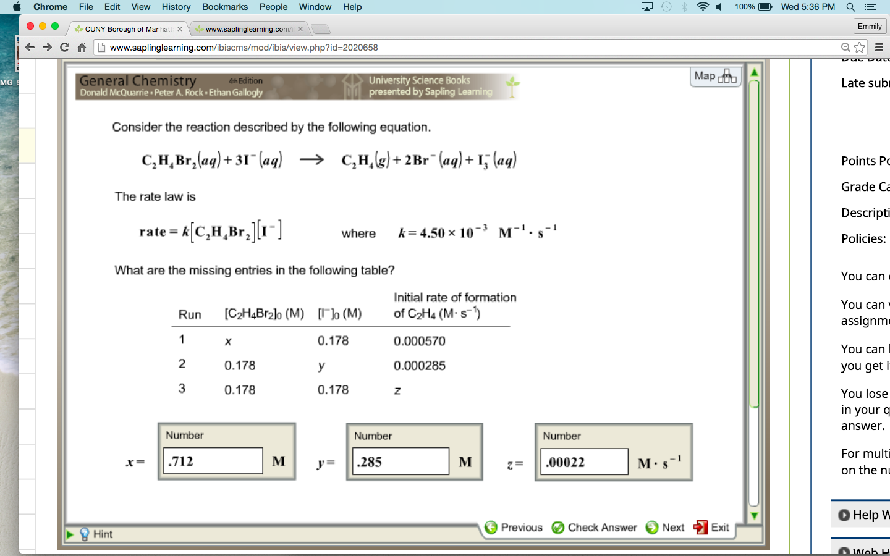Open Chrome's customization hamburger menu
890x556 pixels.
878,47
